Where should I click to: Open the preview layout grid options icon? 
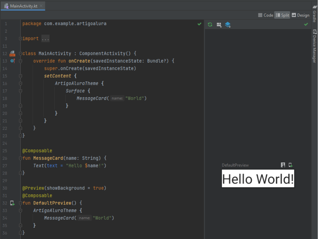[x=219, y=25]
